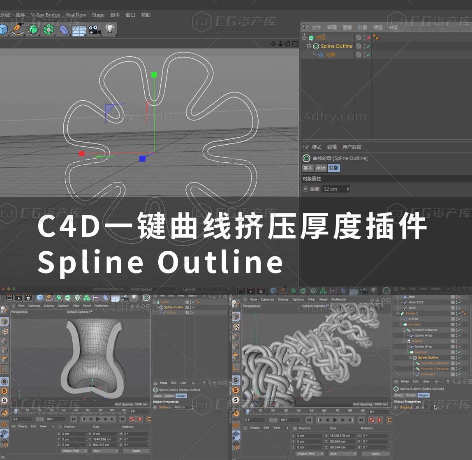
Task: Click Autokeying red button, bottom-right timeline
Action: point(379,420)
